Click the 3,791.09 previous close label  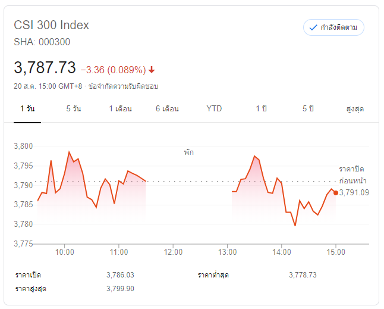354,192
